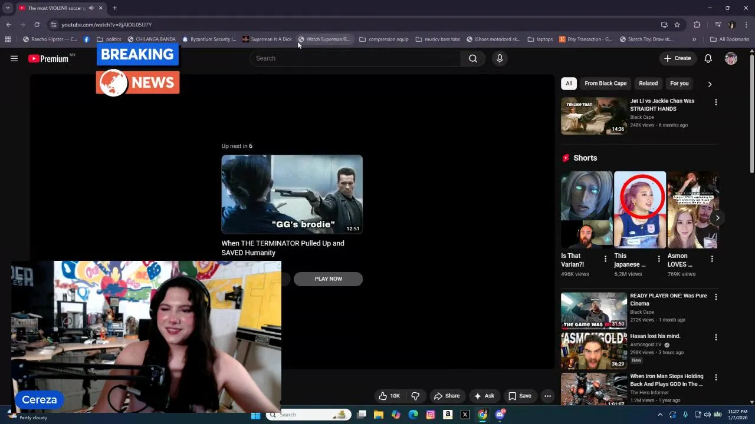Image resolution: width=755 pixels, height=424 pixels.
Task: Open YouTube notifications bell
Action: (708, 58)
